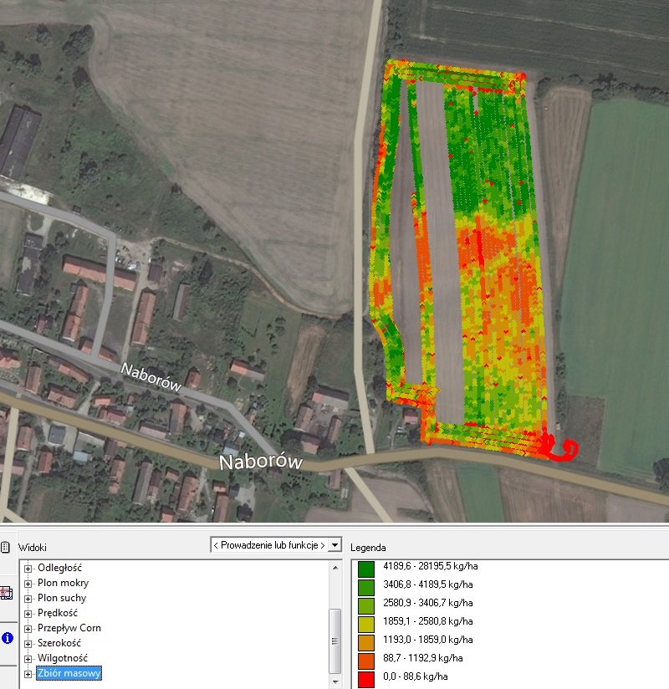Click the table grid icon in sidebar
The height and width of the screenshot is (689, 669).
[7, 593]
